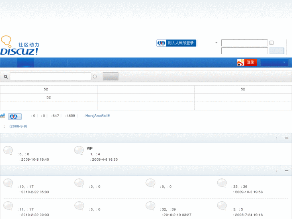The width and height of the screenshot is (292, 219).
Task: Open the blue dropdown menu in navigation bar
Action: coord(274,62)
